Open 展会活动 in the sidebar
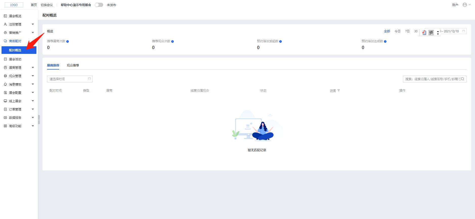 point(15,59)
